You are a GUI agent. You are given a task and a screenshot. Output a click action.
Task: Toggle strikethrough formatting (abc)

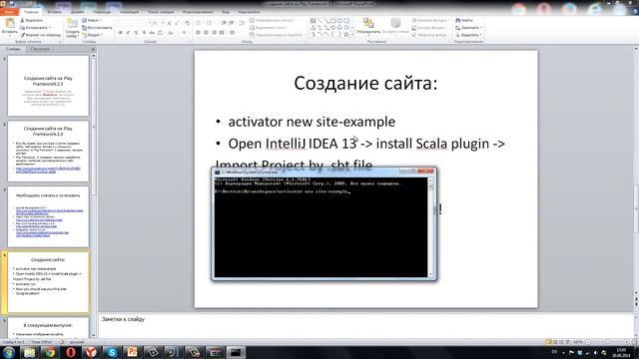[152, 33]
